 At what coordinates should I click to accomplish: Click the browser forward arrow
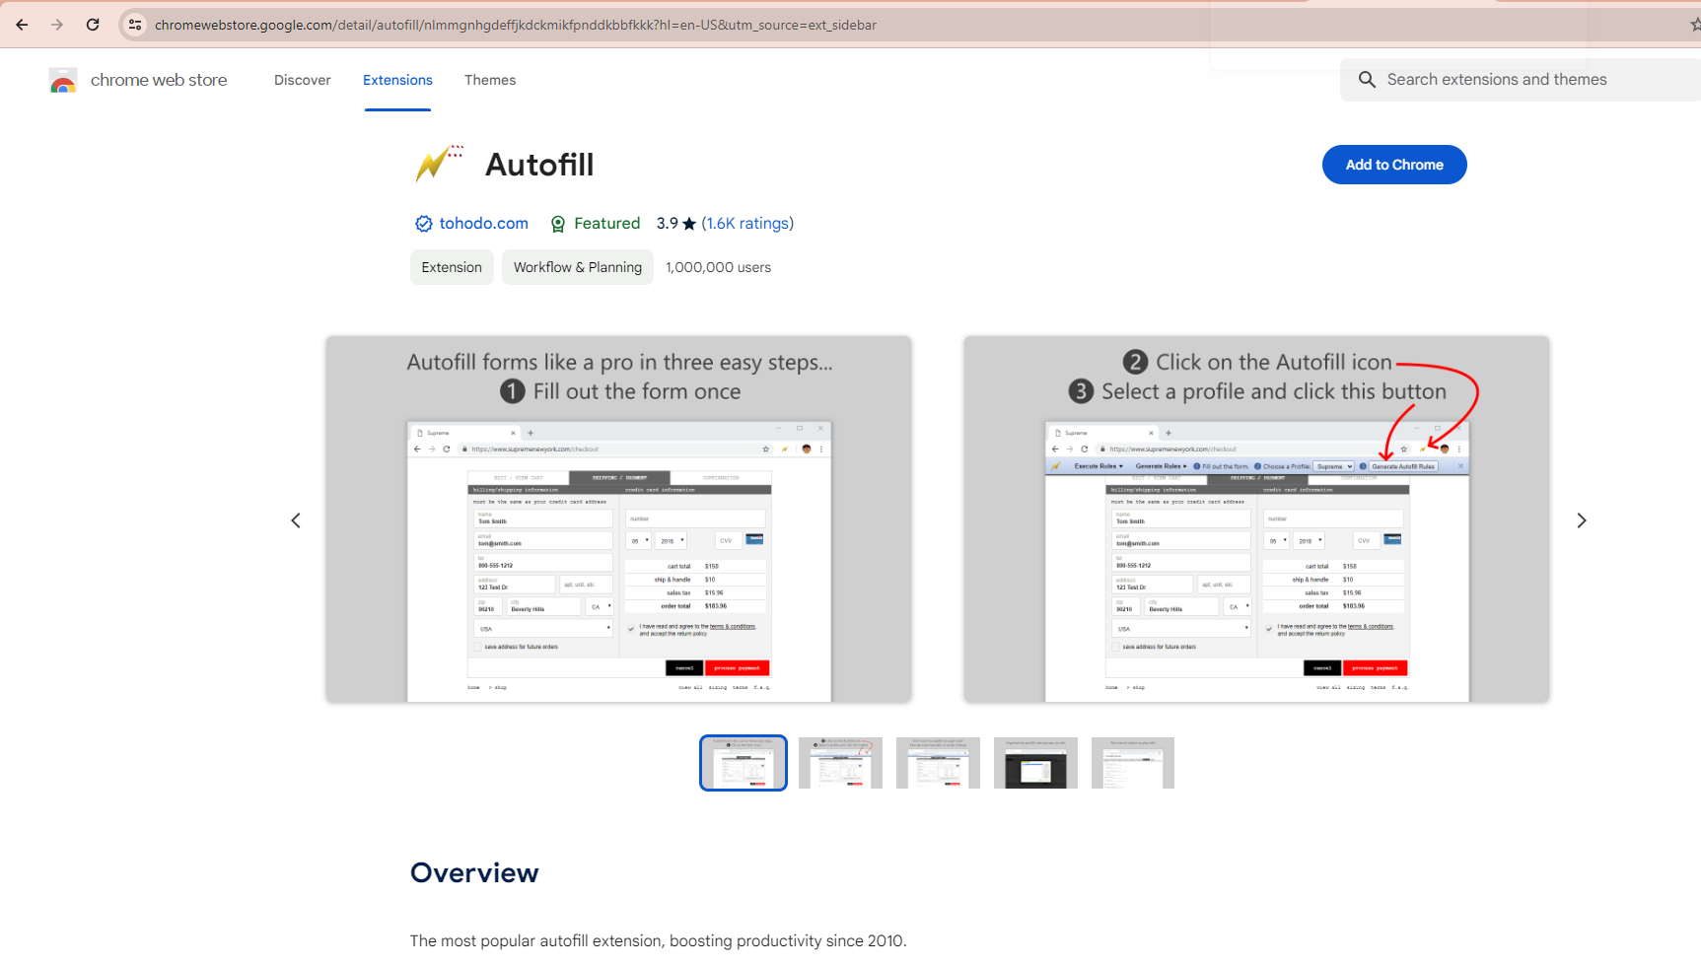click(x=57, y=25)
